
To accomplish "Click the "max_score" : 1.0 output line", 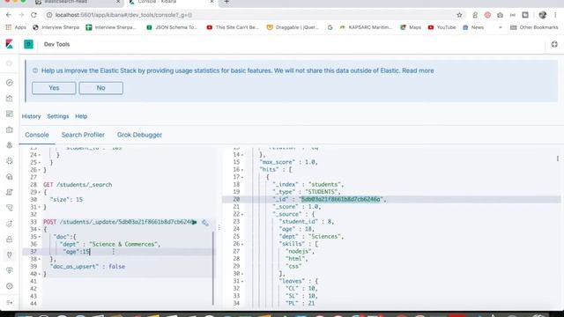I will click(x=288, y=162).
